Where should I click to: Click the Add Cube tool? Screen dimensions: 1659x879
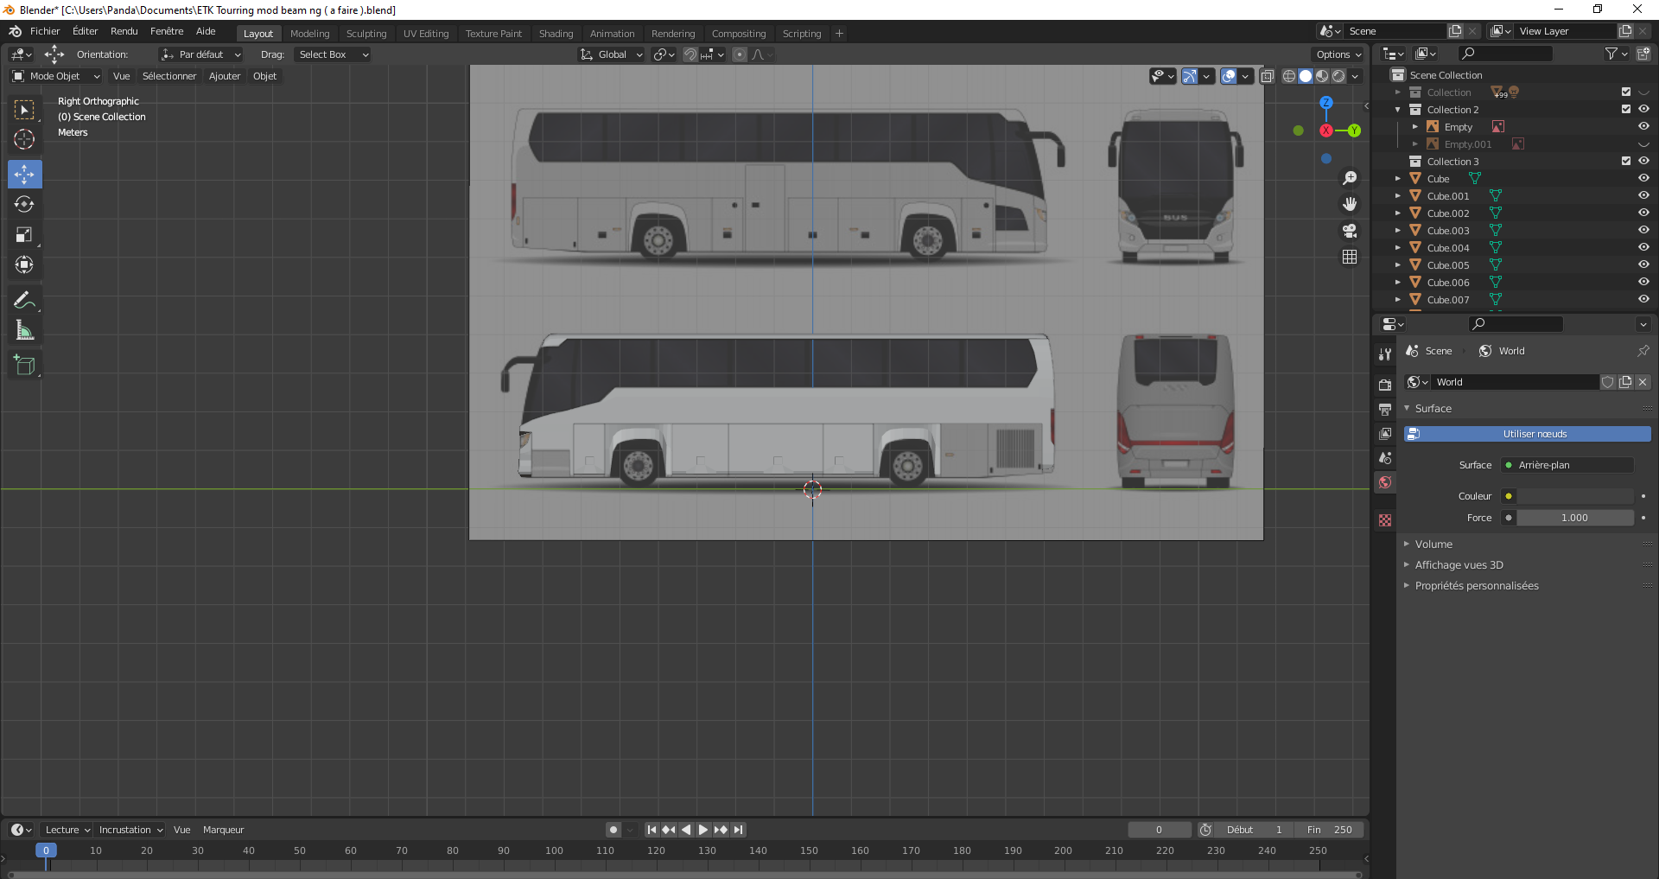click(24, 366)
